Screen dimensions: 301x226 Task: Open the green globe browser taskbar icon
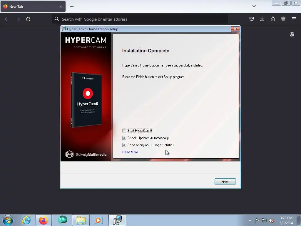click(x=63, y=220)
